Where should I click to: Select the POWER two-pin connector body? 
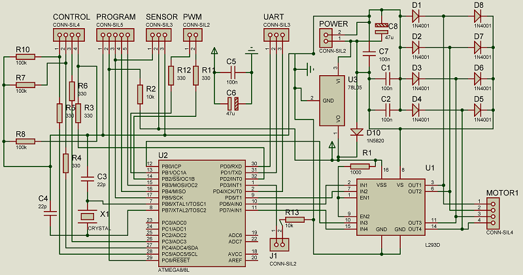pos(326,38)
